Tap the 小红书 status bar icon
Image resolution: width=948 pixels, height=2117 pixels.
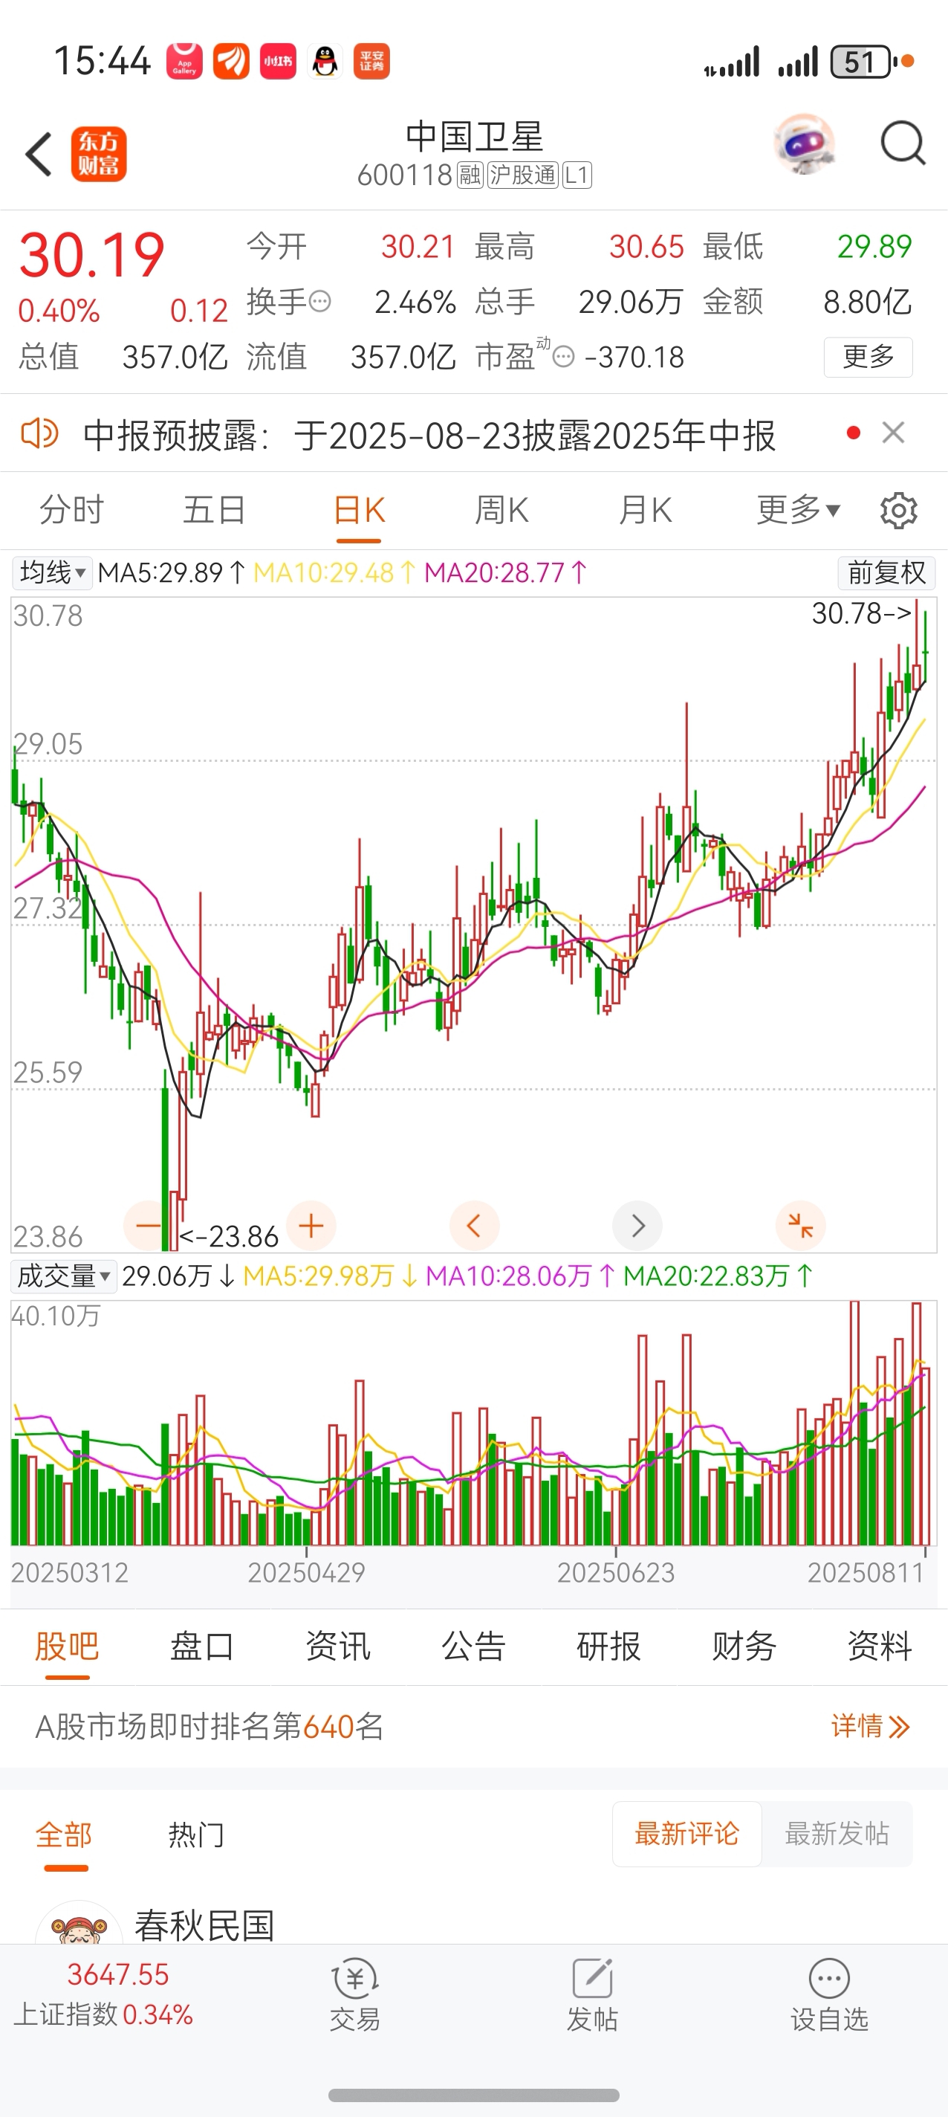coord(278,61)
